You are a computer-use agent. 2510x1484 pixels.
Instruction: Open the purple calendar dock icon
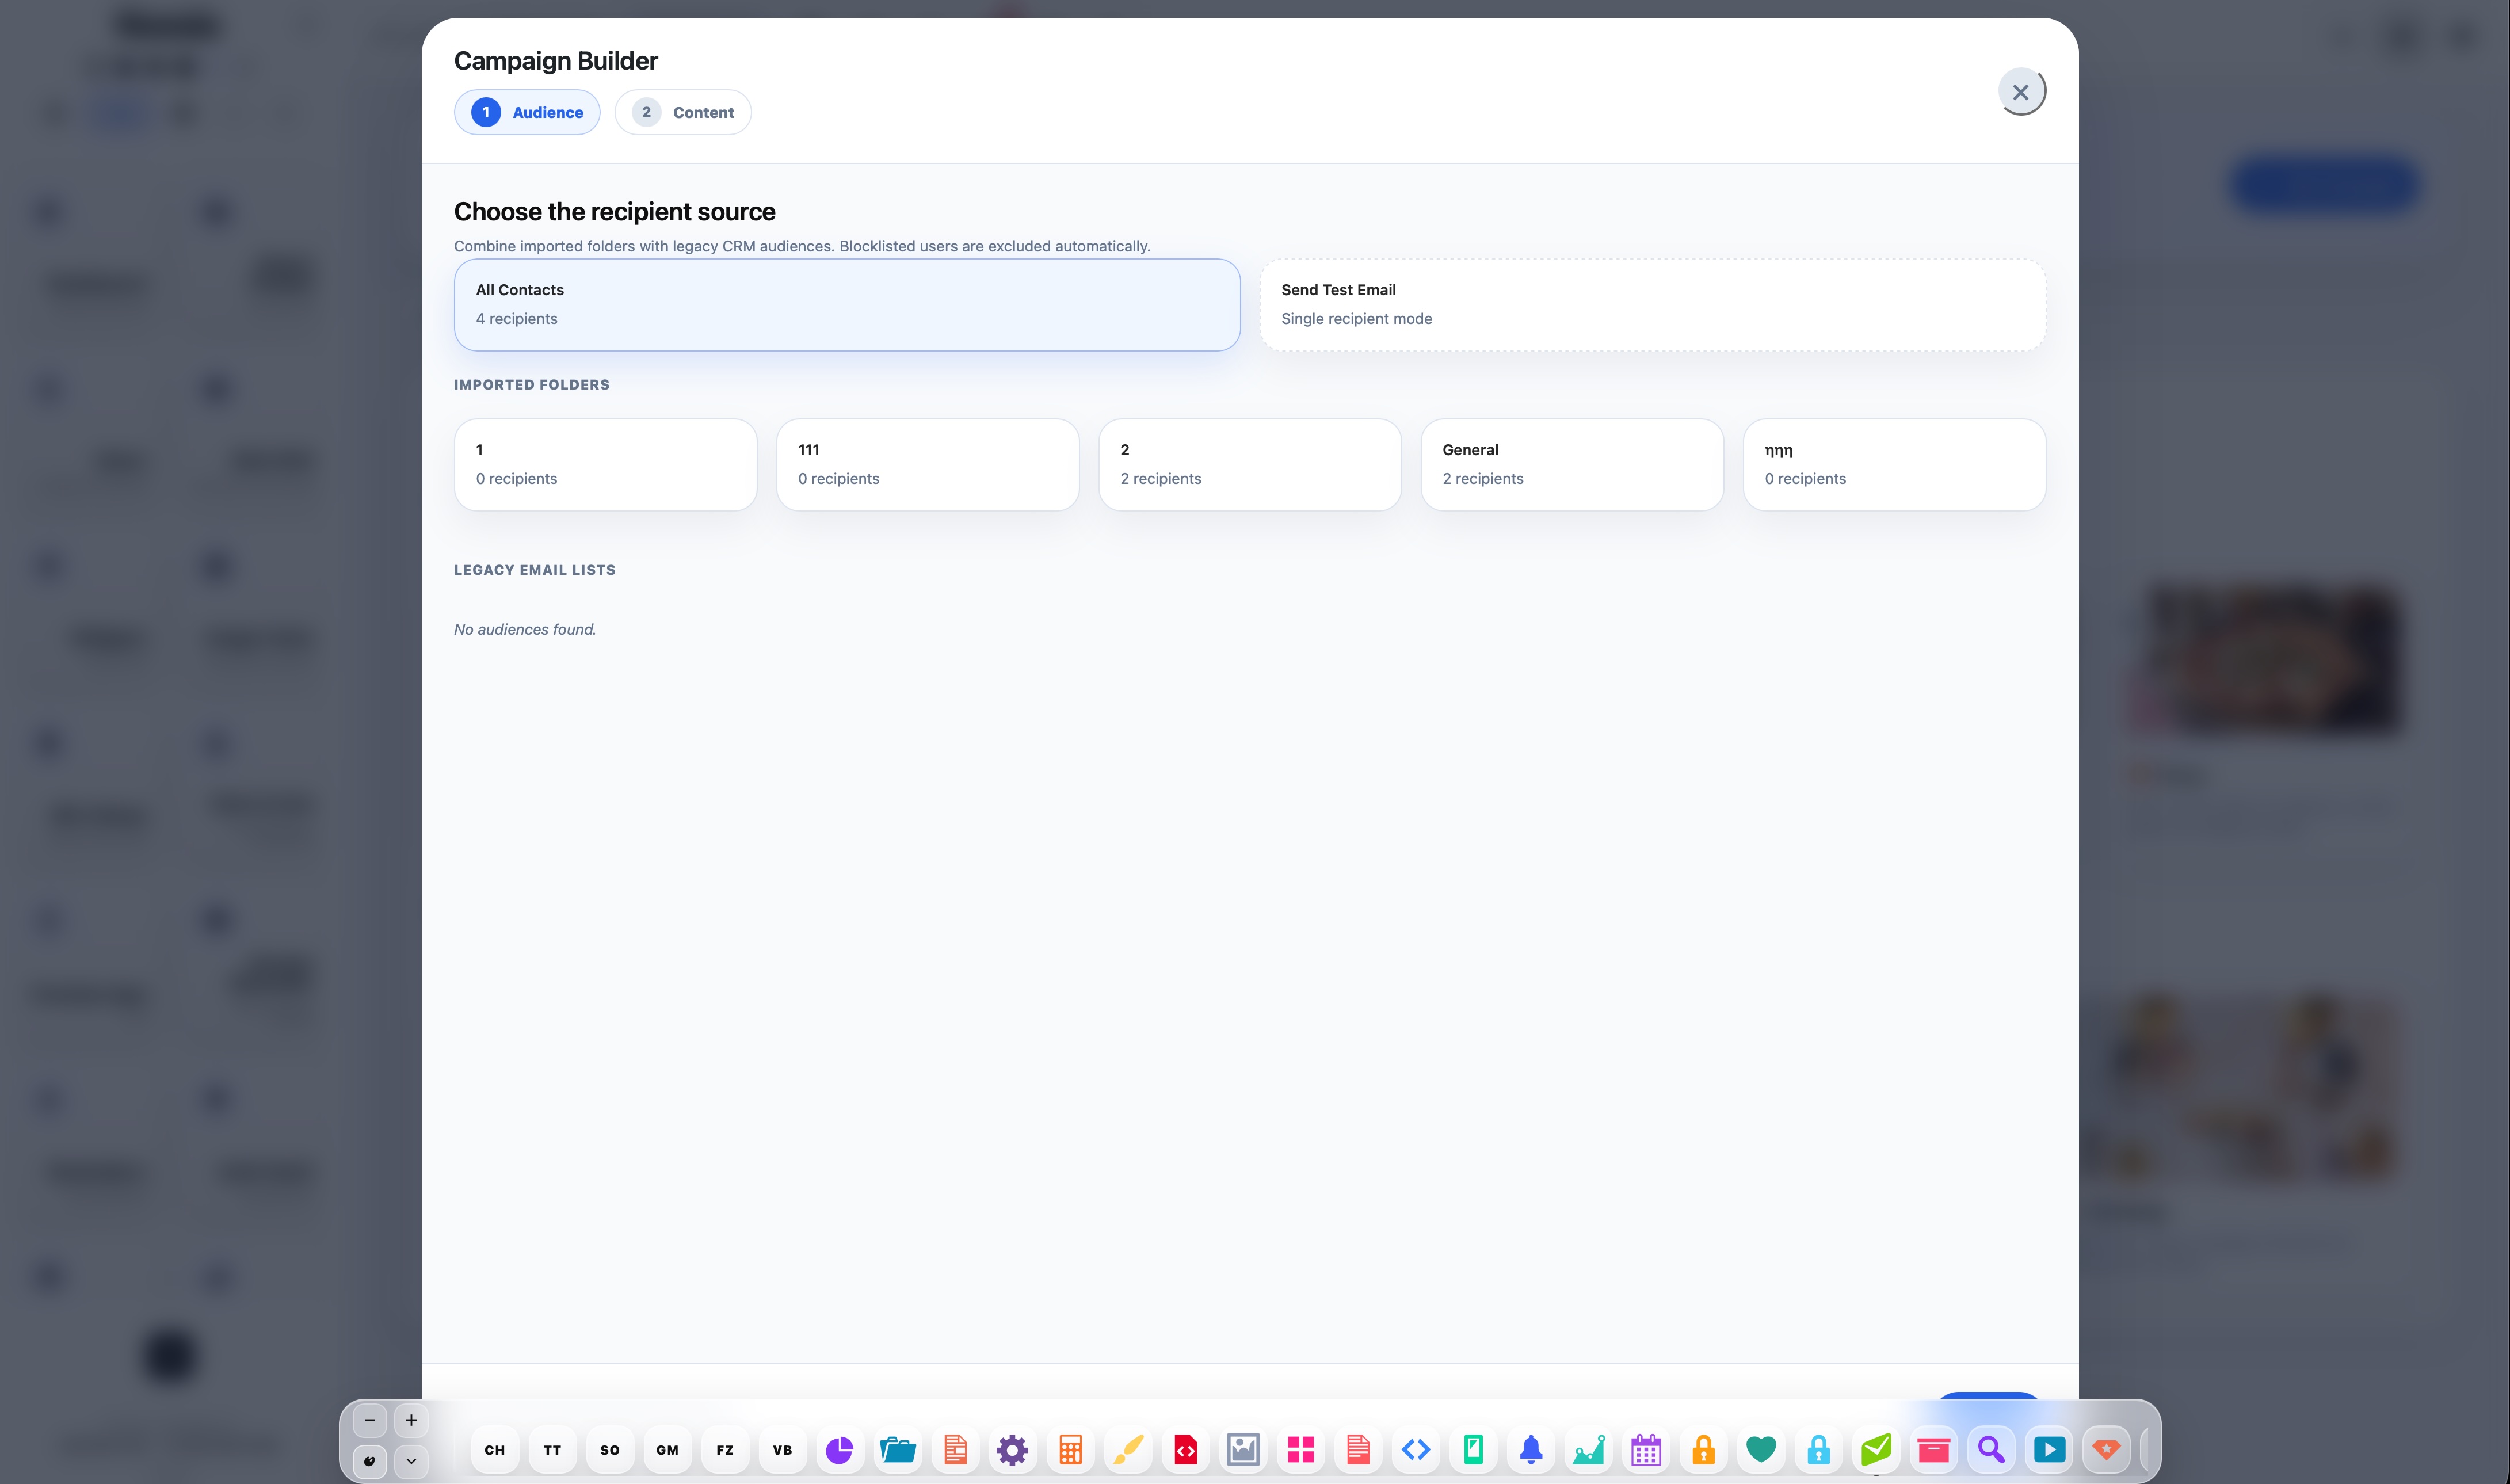1646,1449
